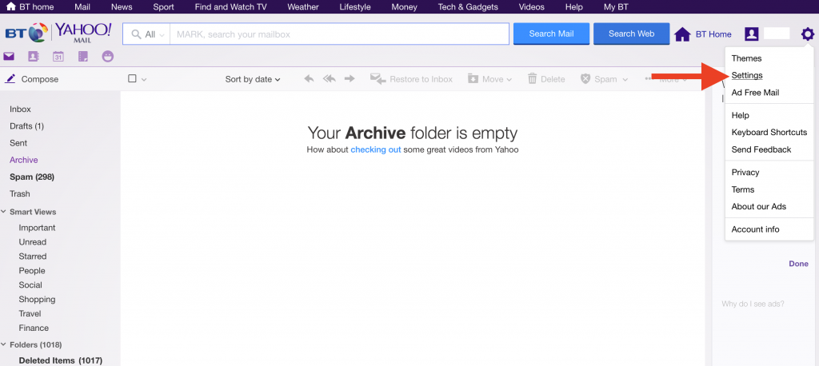Open the Spam dropdown arrow
Screen dimensions: 819x366
click(625, 79)
